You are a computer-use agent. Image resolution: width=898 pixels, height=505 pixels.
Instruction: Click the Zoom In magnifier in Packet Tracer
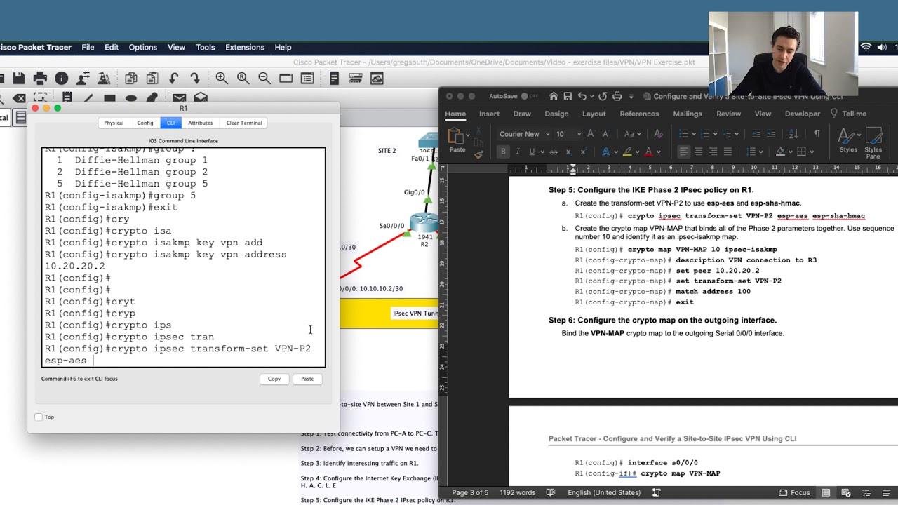point(222,79)
